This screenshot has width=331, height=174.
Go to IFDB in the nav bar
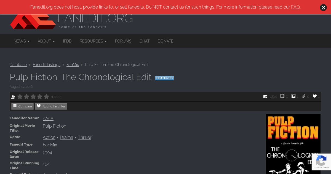(x=67, y=41)
